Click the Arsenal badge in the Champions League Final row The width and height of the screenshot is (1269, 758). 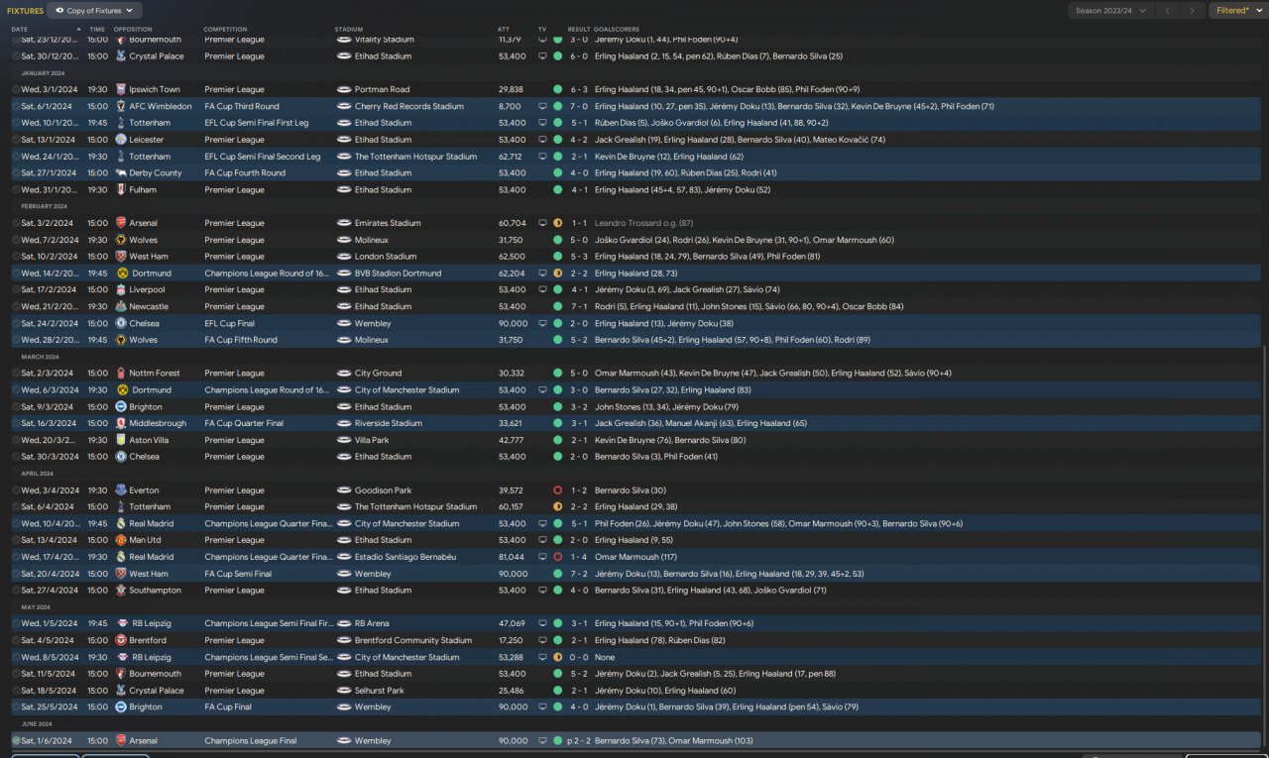(121, 741)
